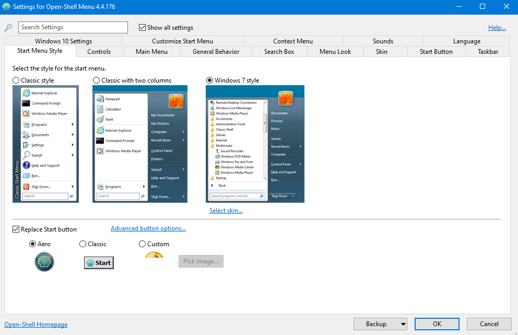Open the Customize Start Menu tab
Image resolution: width=518 pixels, height=335 pixels.
click(182, 41)
